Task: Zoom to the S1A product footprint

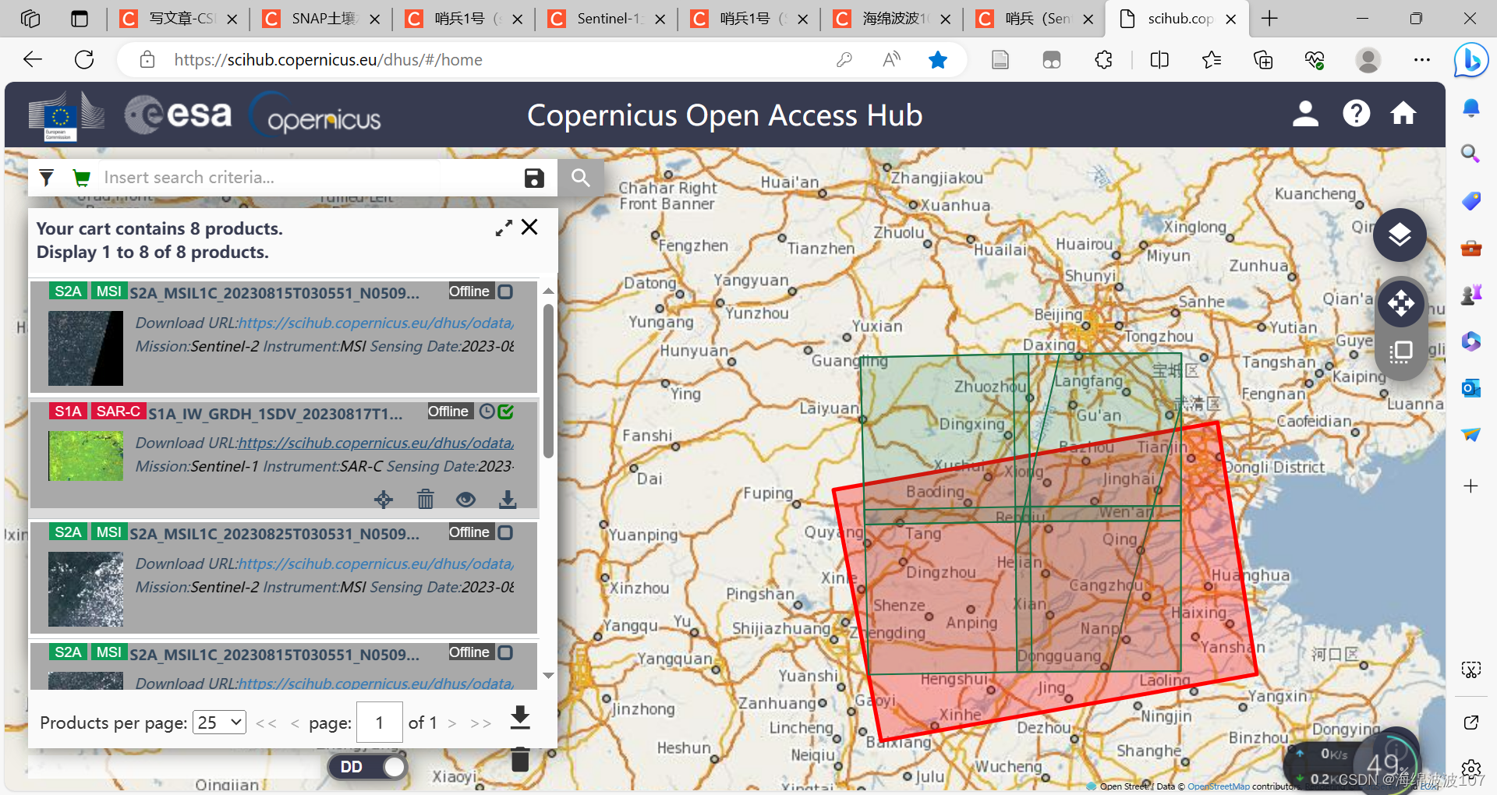Action: (x=384, y=500)
